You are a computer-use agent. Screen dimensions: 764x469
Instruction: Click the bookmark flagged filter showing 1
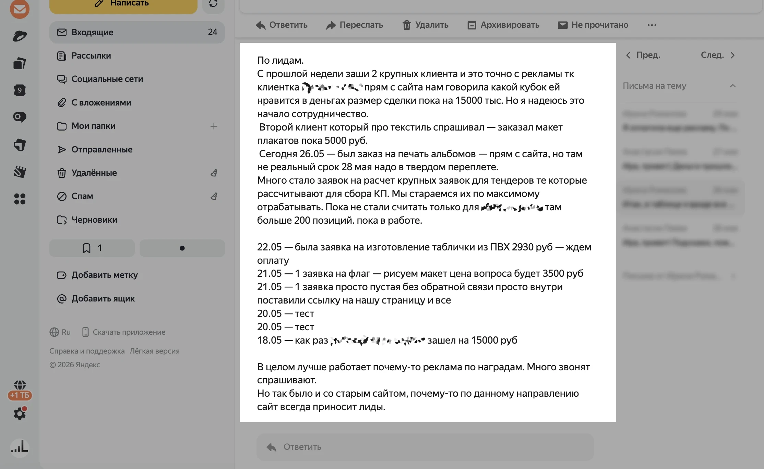[92, 248]
